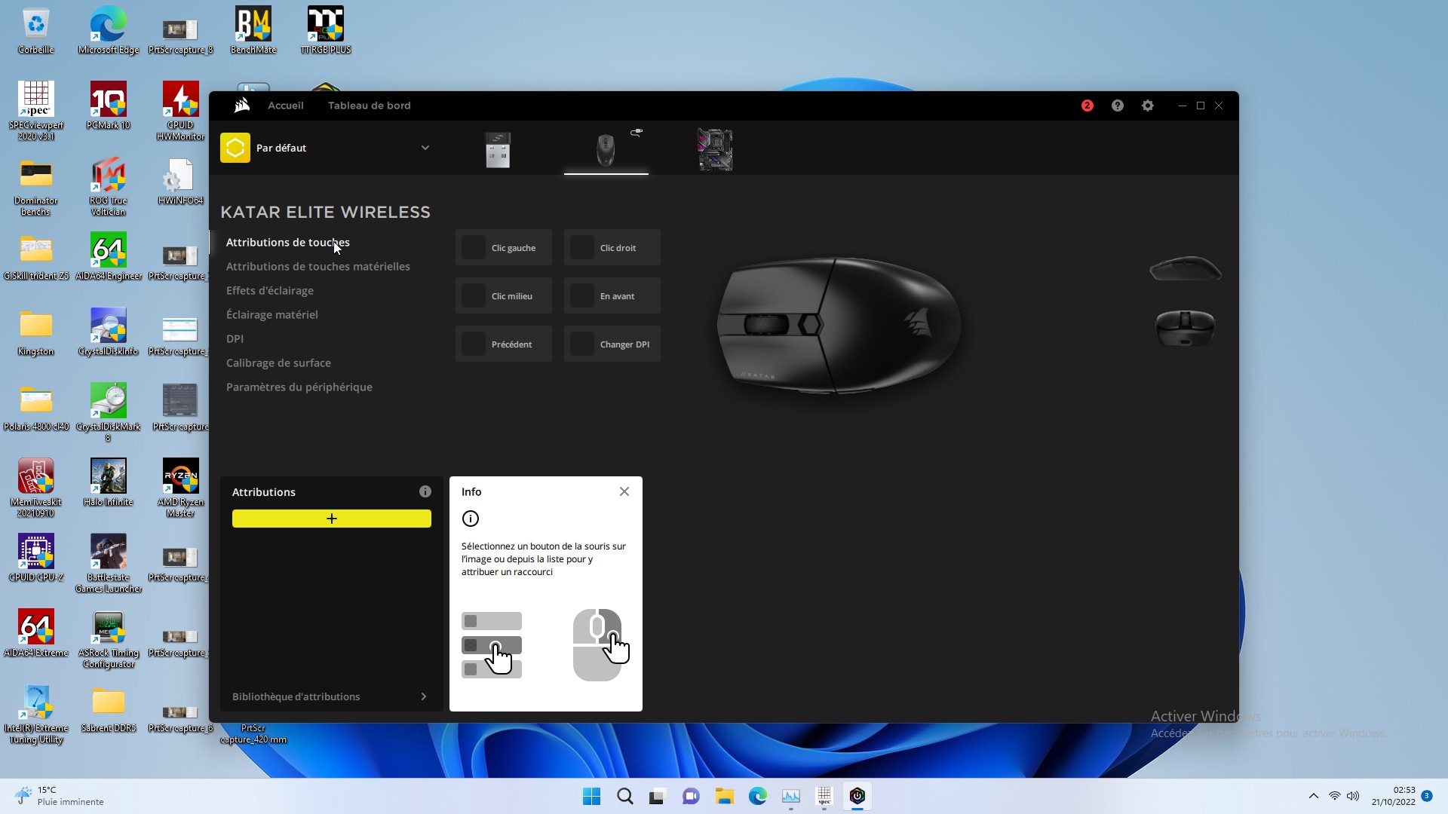The width and height of the screenshot is (1448, 814).
Task: Open PCMark 10 desktop shortcut
Action: [x=109, y=106]
